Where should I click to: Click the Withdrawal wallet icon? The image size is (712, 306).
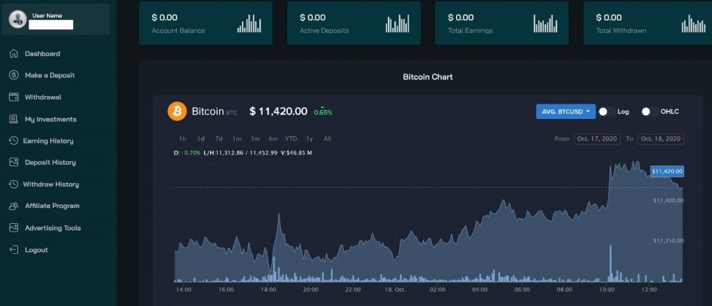[x=14, y=97]
